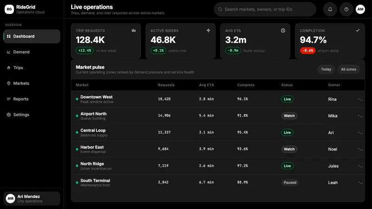Click the Demand chart icon
Image resolution: width=372 pixels, height=209 pixels.
click(9, 52)
